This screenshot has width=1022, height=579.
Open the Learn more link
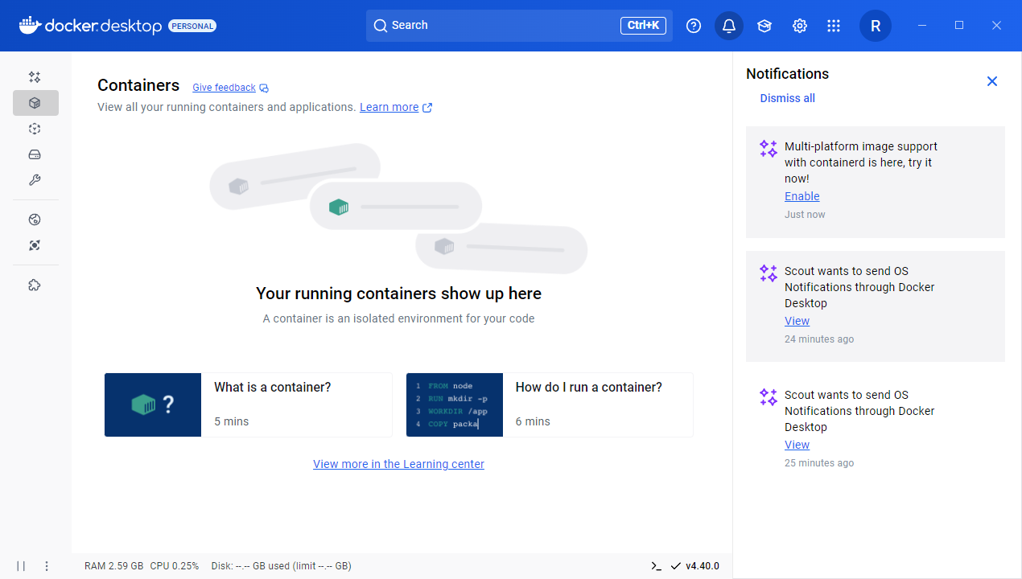tap(389, 107)
